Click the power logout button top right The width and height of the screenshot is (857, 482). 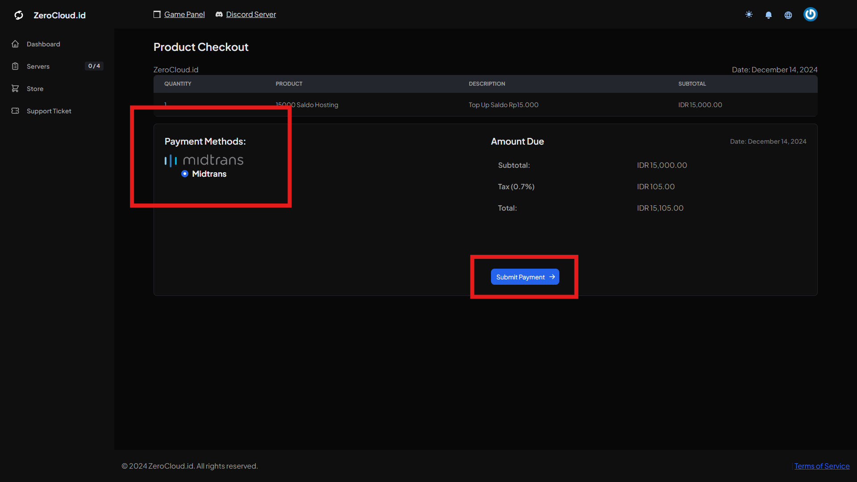[x=810, y=14]
